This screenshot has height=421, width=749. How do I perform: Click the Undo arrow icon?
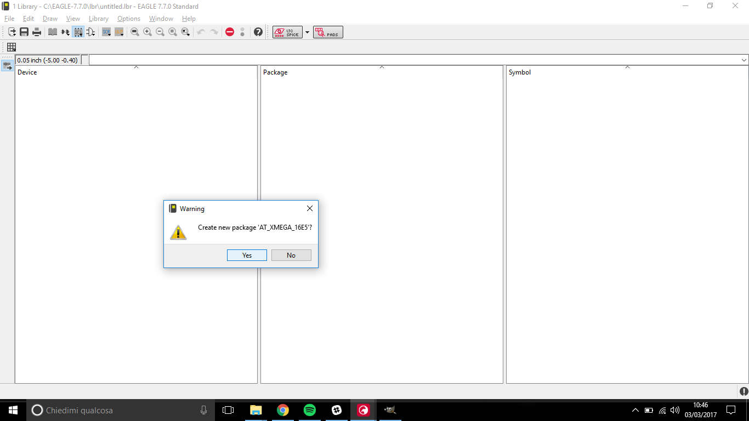coord(201,32)
